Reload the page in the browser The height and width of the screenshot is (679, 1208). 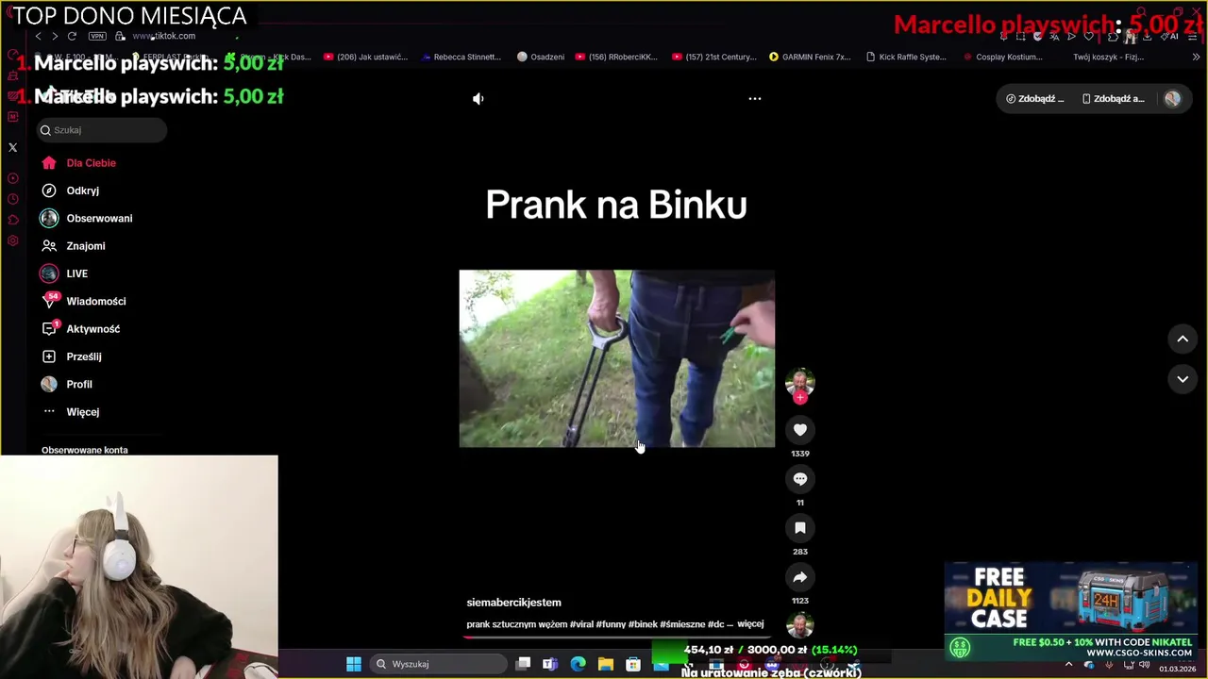click(x=72, y=36)
